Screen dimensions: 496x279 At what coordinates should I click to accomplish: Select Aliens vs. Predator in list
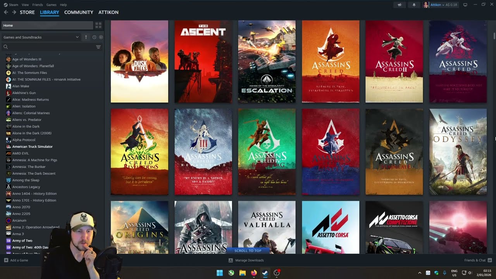tap(27, 120)
